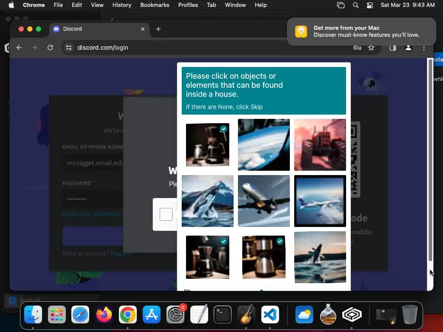Open the Bookmarks menu
443x332 pixels.
pos(154,5)
